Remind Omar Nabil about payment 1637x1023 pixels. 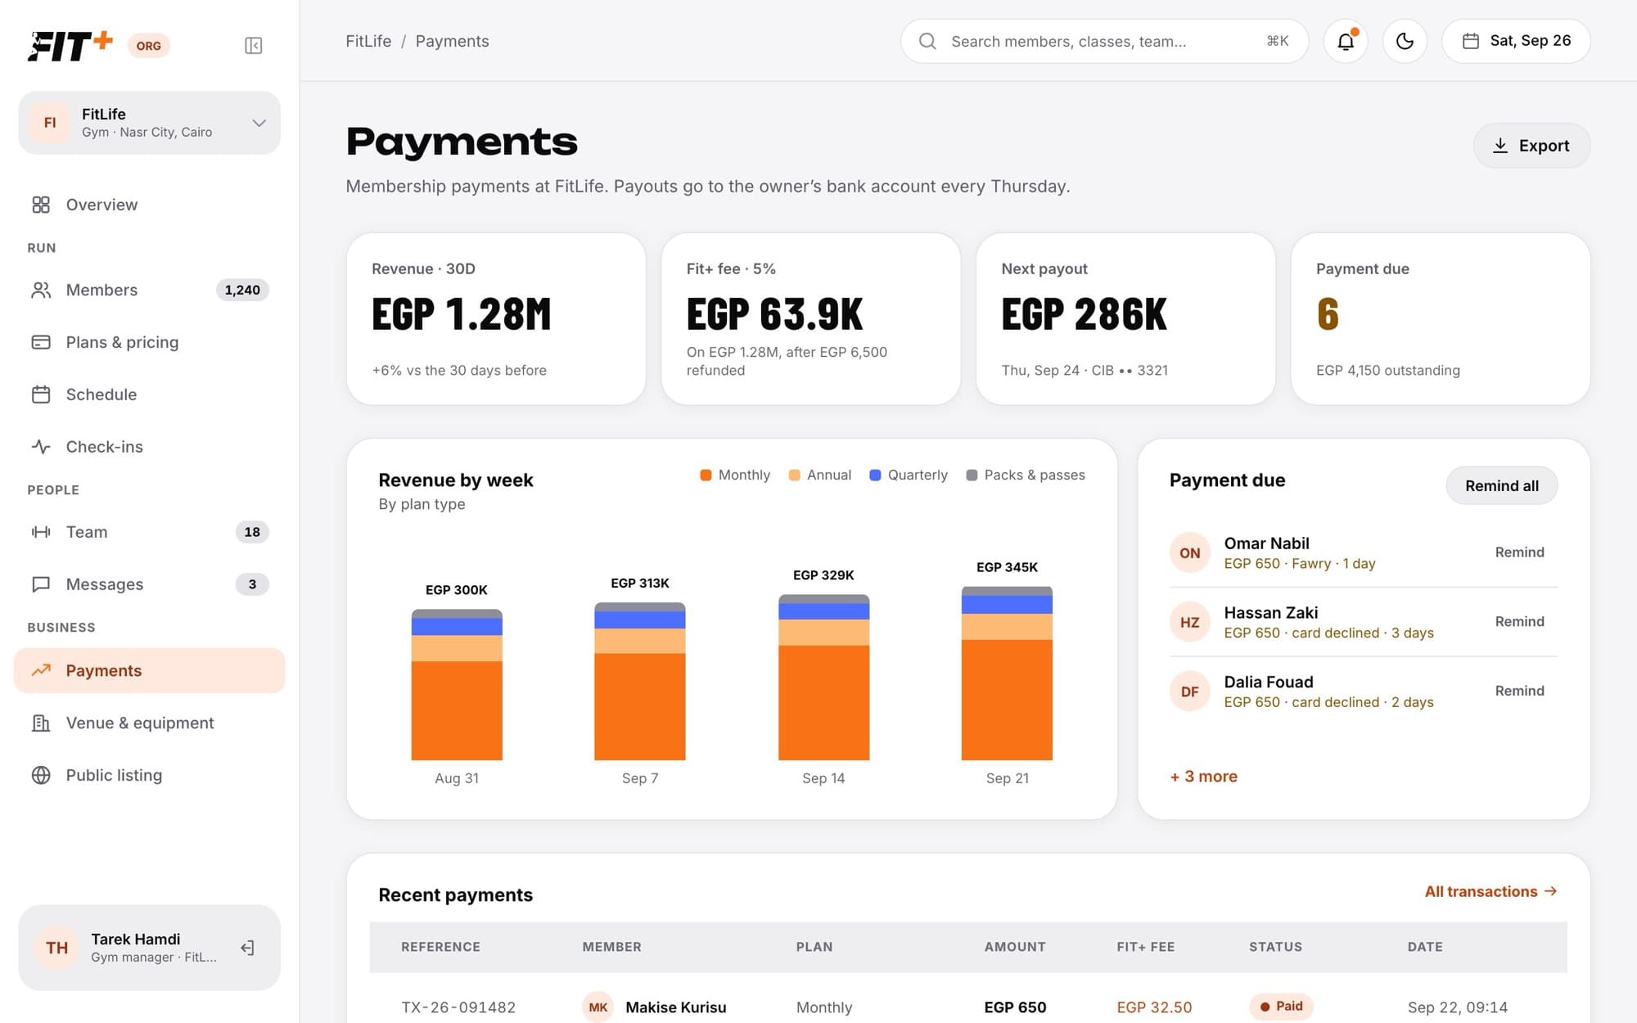tap(1519, 552)
